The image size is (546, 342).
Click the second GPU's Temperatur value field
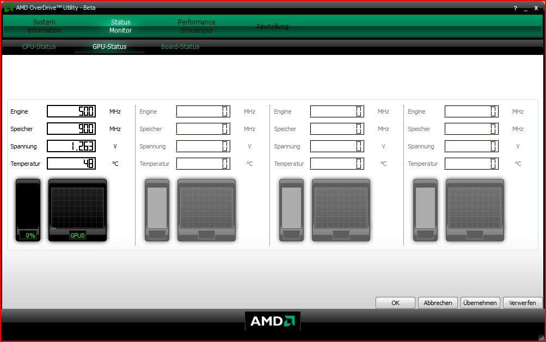(x=203, y=164)
